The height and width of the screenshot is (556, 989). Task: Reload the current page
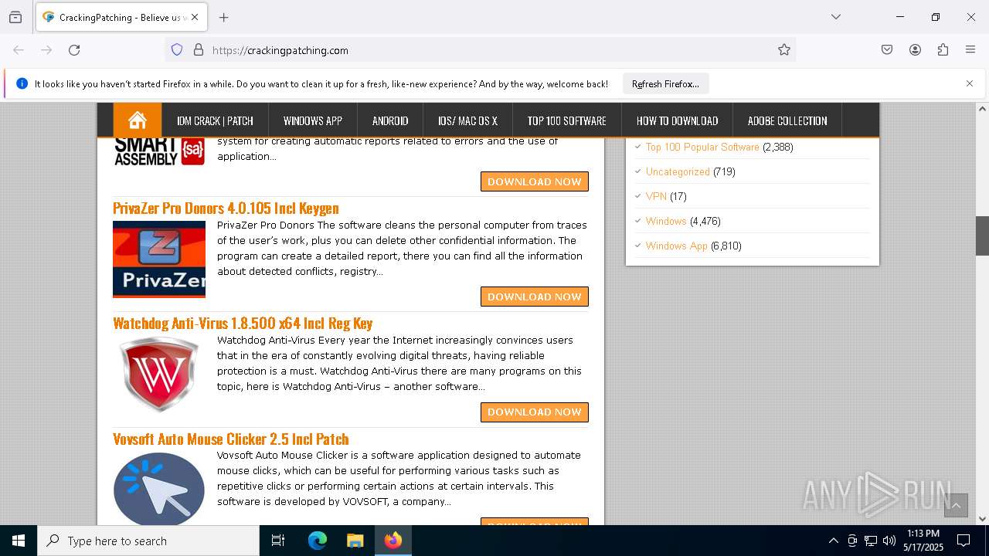(74, 50)
